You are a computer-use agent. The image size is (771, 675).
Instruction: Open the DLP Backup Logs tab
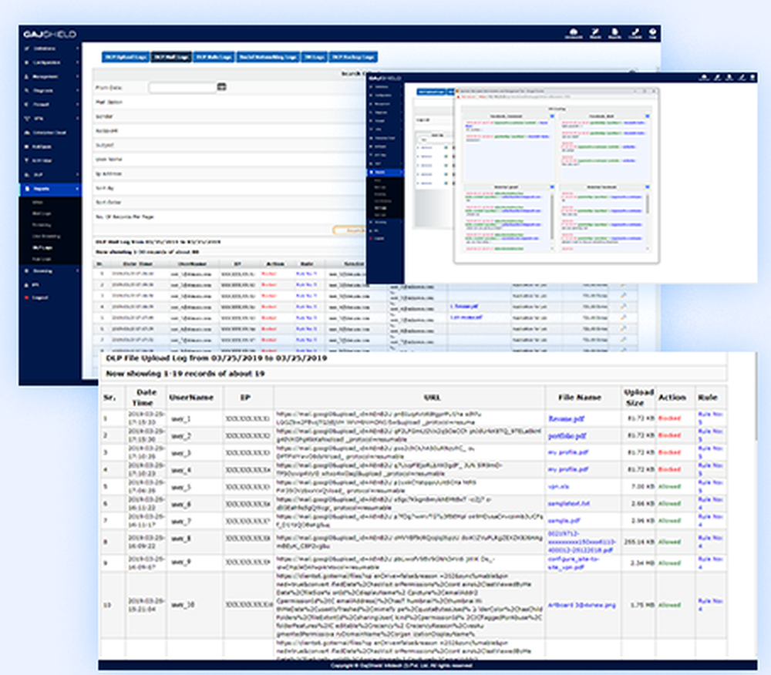pos(353,58)
